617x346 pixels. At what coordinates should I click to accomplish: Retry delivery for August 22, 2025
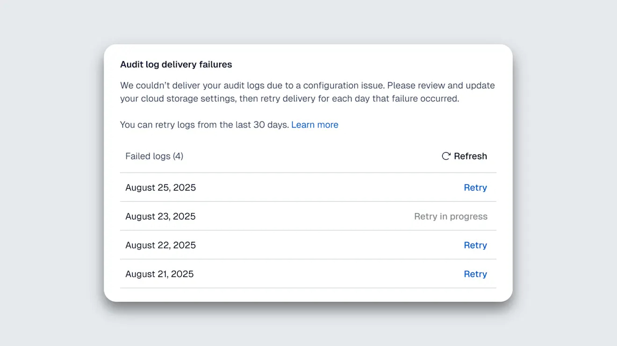[x=475, y=245]
